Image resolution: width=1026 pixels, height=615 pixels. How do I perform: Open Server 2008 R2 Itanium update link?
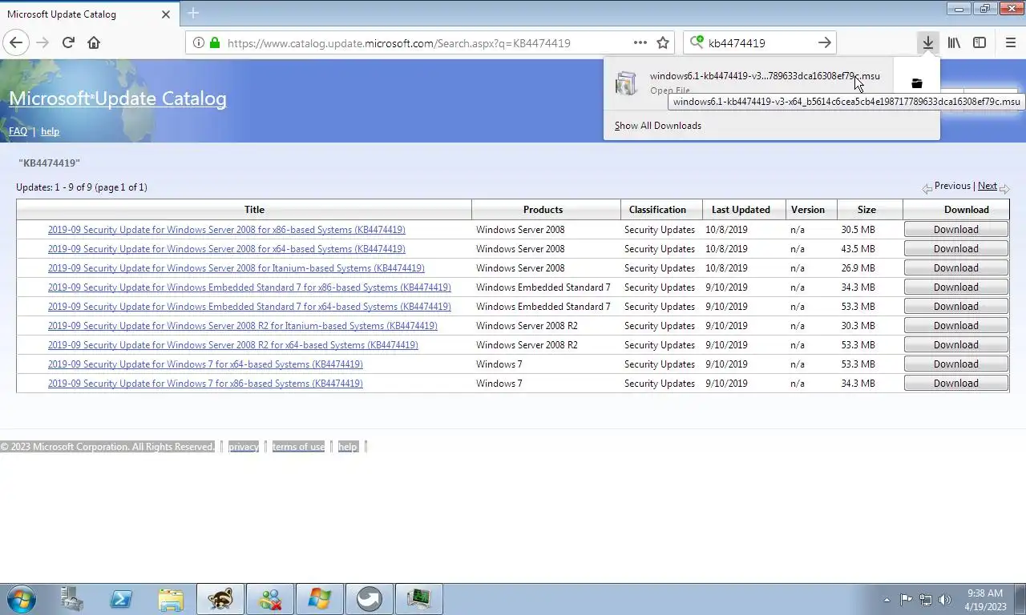pyautogui.click(x=242, y=326)
